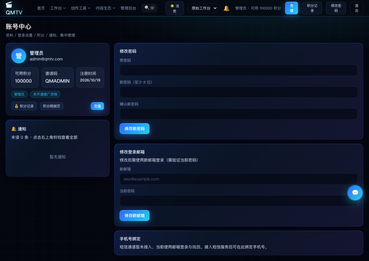Log out with the 退出 button
Viewport: 369px width, 261px height.
(x=357, y=8)
